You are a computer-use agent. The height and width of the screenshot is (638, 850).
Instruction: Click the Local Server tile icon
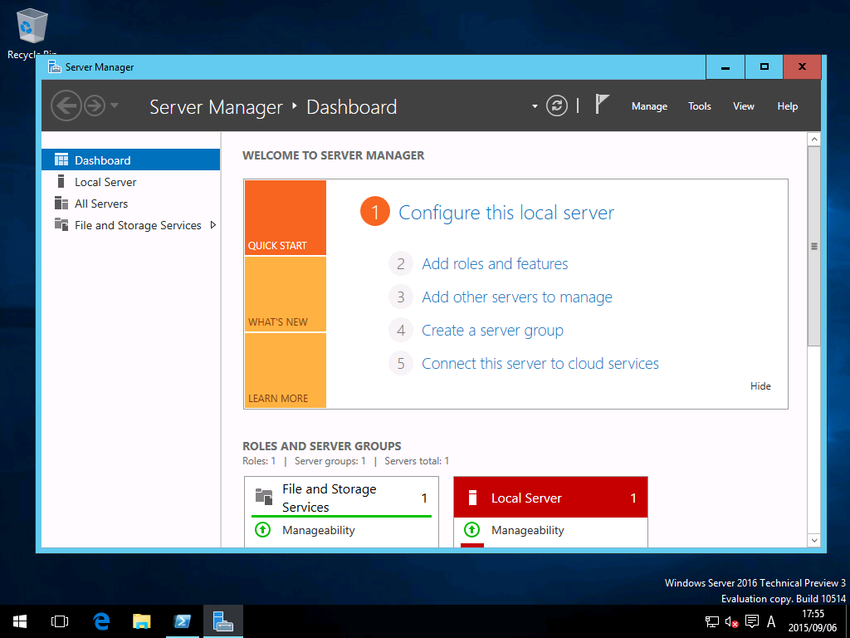pos(472,498)
